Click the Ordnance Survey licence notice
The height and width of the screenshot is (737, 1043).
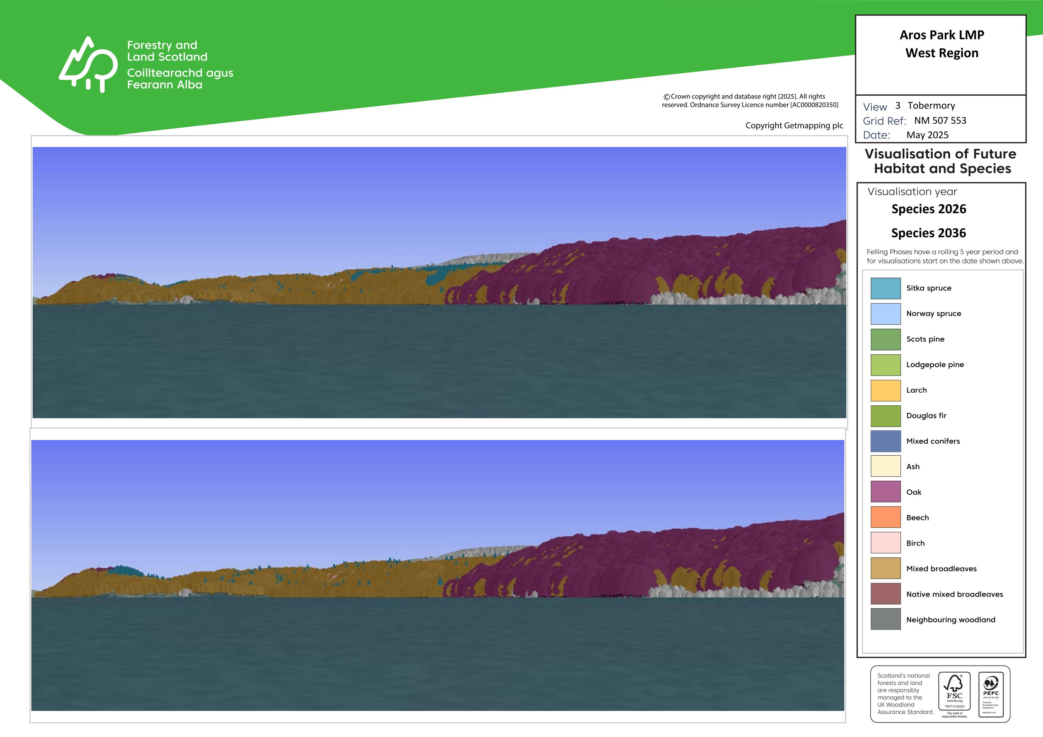pyautogui.click(x=750, y=101)
